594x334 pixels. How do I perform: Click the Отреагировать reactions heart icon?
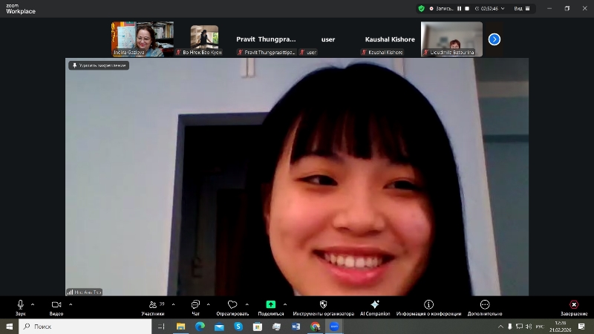coord(232,305)
